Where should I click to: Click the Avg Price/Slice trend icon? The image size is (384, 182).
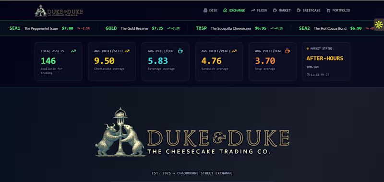pyautogui.click(x=127, y=51)
